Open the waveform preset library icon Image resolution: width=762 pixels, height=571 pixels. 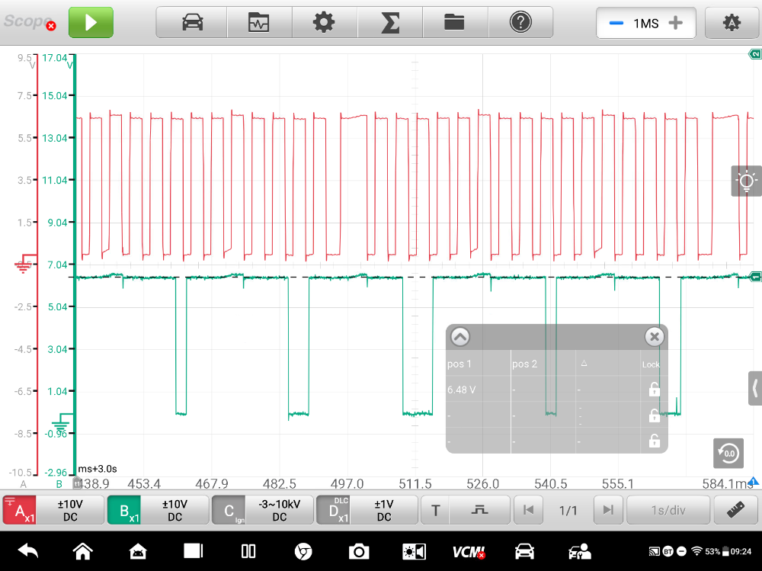(x=259, y=23)
